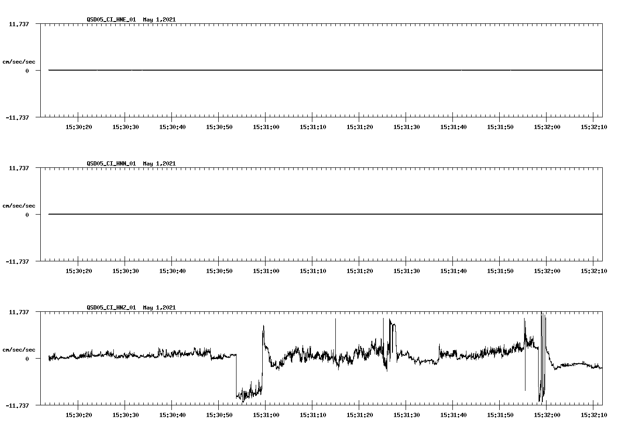Click the May 1,2021 date on the bottom plot

(159, 308)
